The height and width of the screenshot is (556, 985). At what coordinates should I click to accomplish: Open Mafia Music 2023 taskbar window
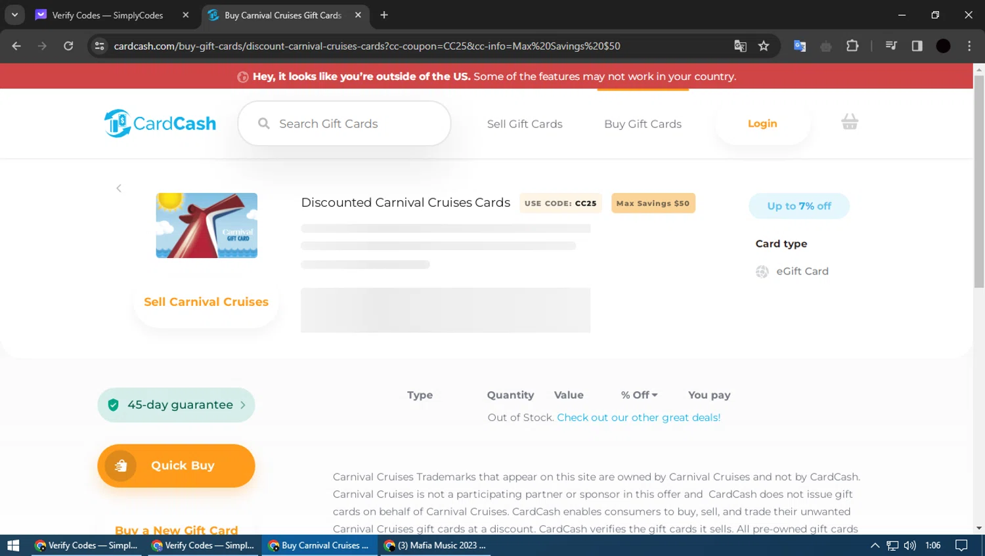435,545
